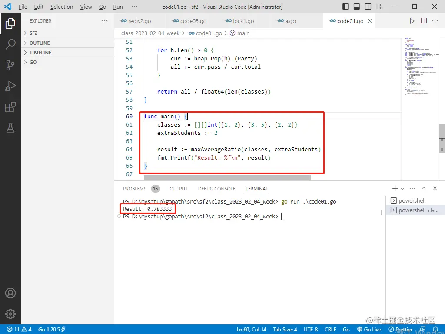Expand the GO section

click(67, 62)
